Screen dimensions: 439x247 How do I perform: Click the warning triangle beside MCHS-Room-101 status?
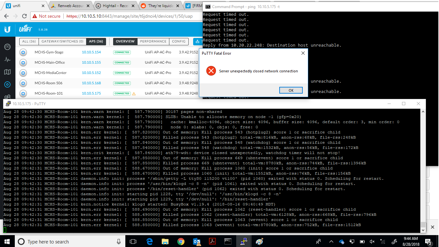pyautogui.click(x=134, y=94)
